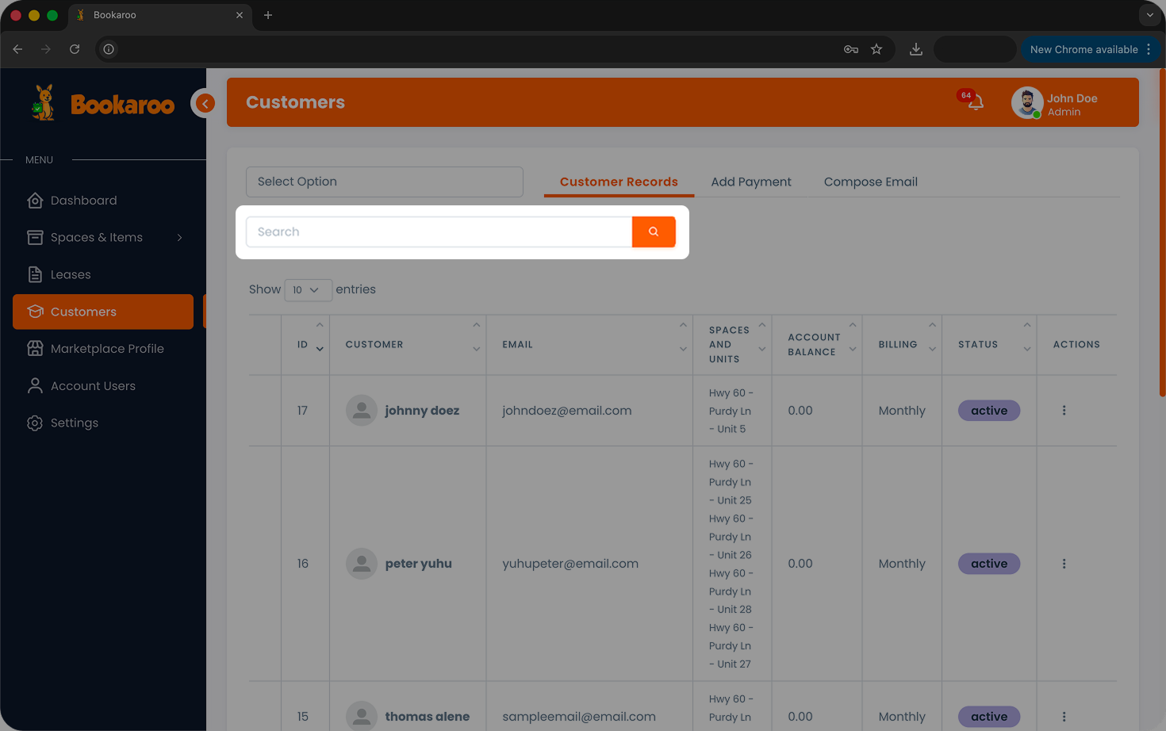Open the notifications bell with 64 alerts

976,102
